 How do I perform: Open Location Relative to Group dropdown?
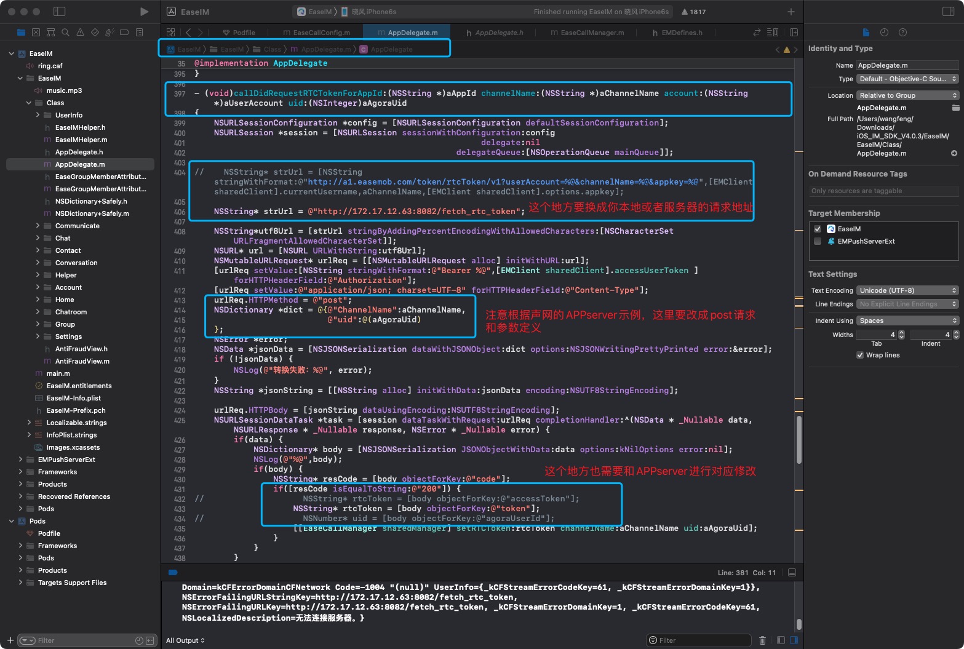[x=907, y=95]
